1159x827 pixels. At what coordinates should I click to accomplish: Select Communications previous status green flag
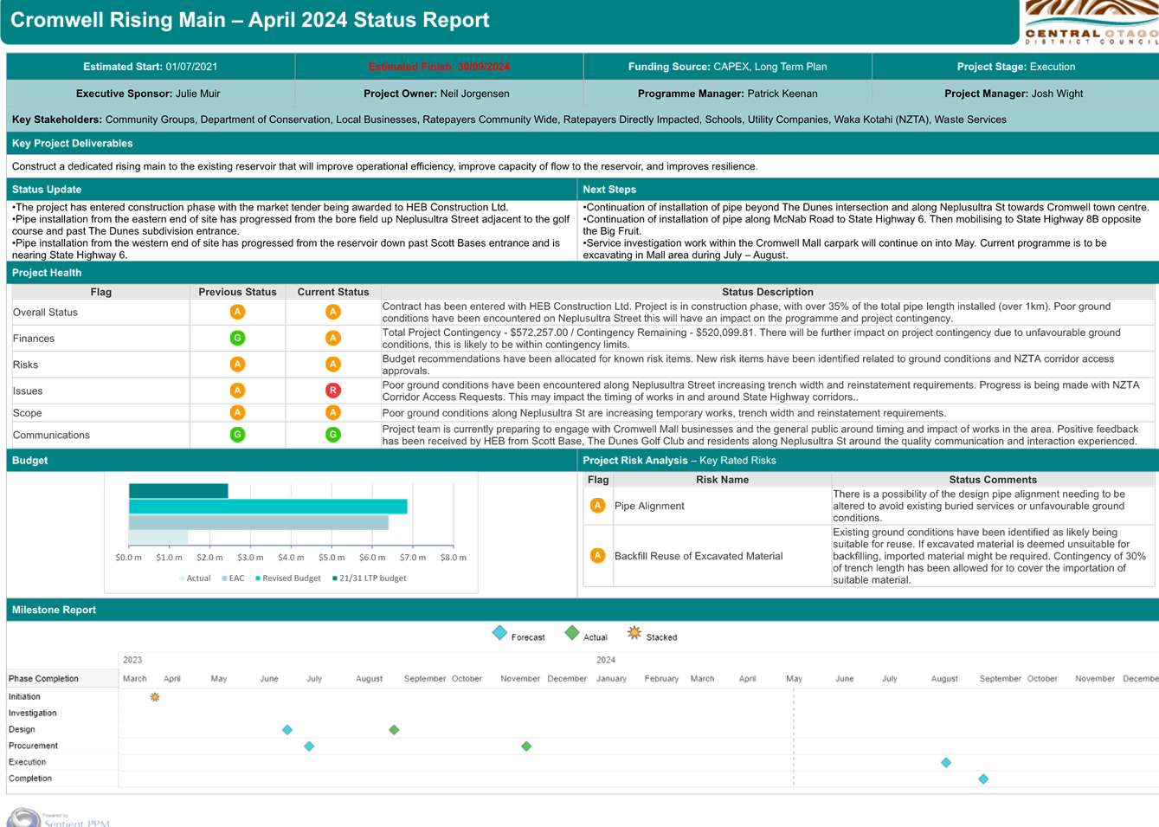(237, 435)
